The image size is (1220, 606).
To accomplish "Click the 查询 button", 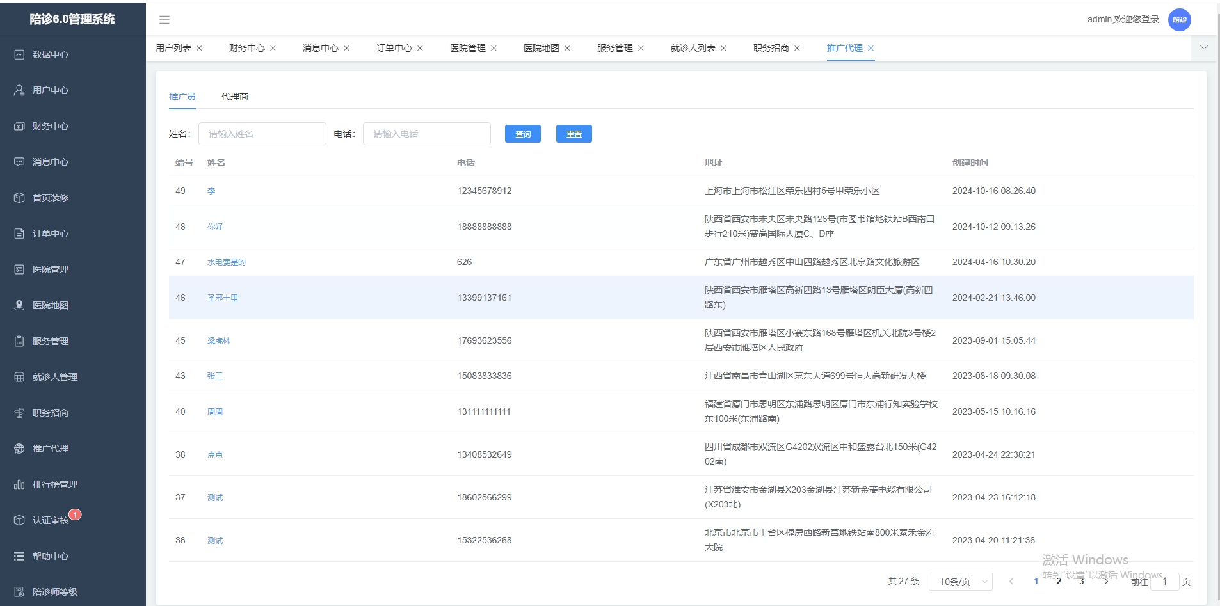I will click(522, 134).
